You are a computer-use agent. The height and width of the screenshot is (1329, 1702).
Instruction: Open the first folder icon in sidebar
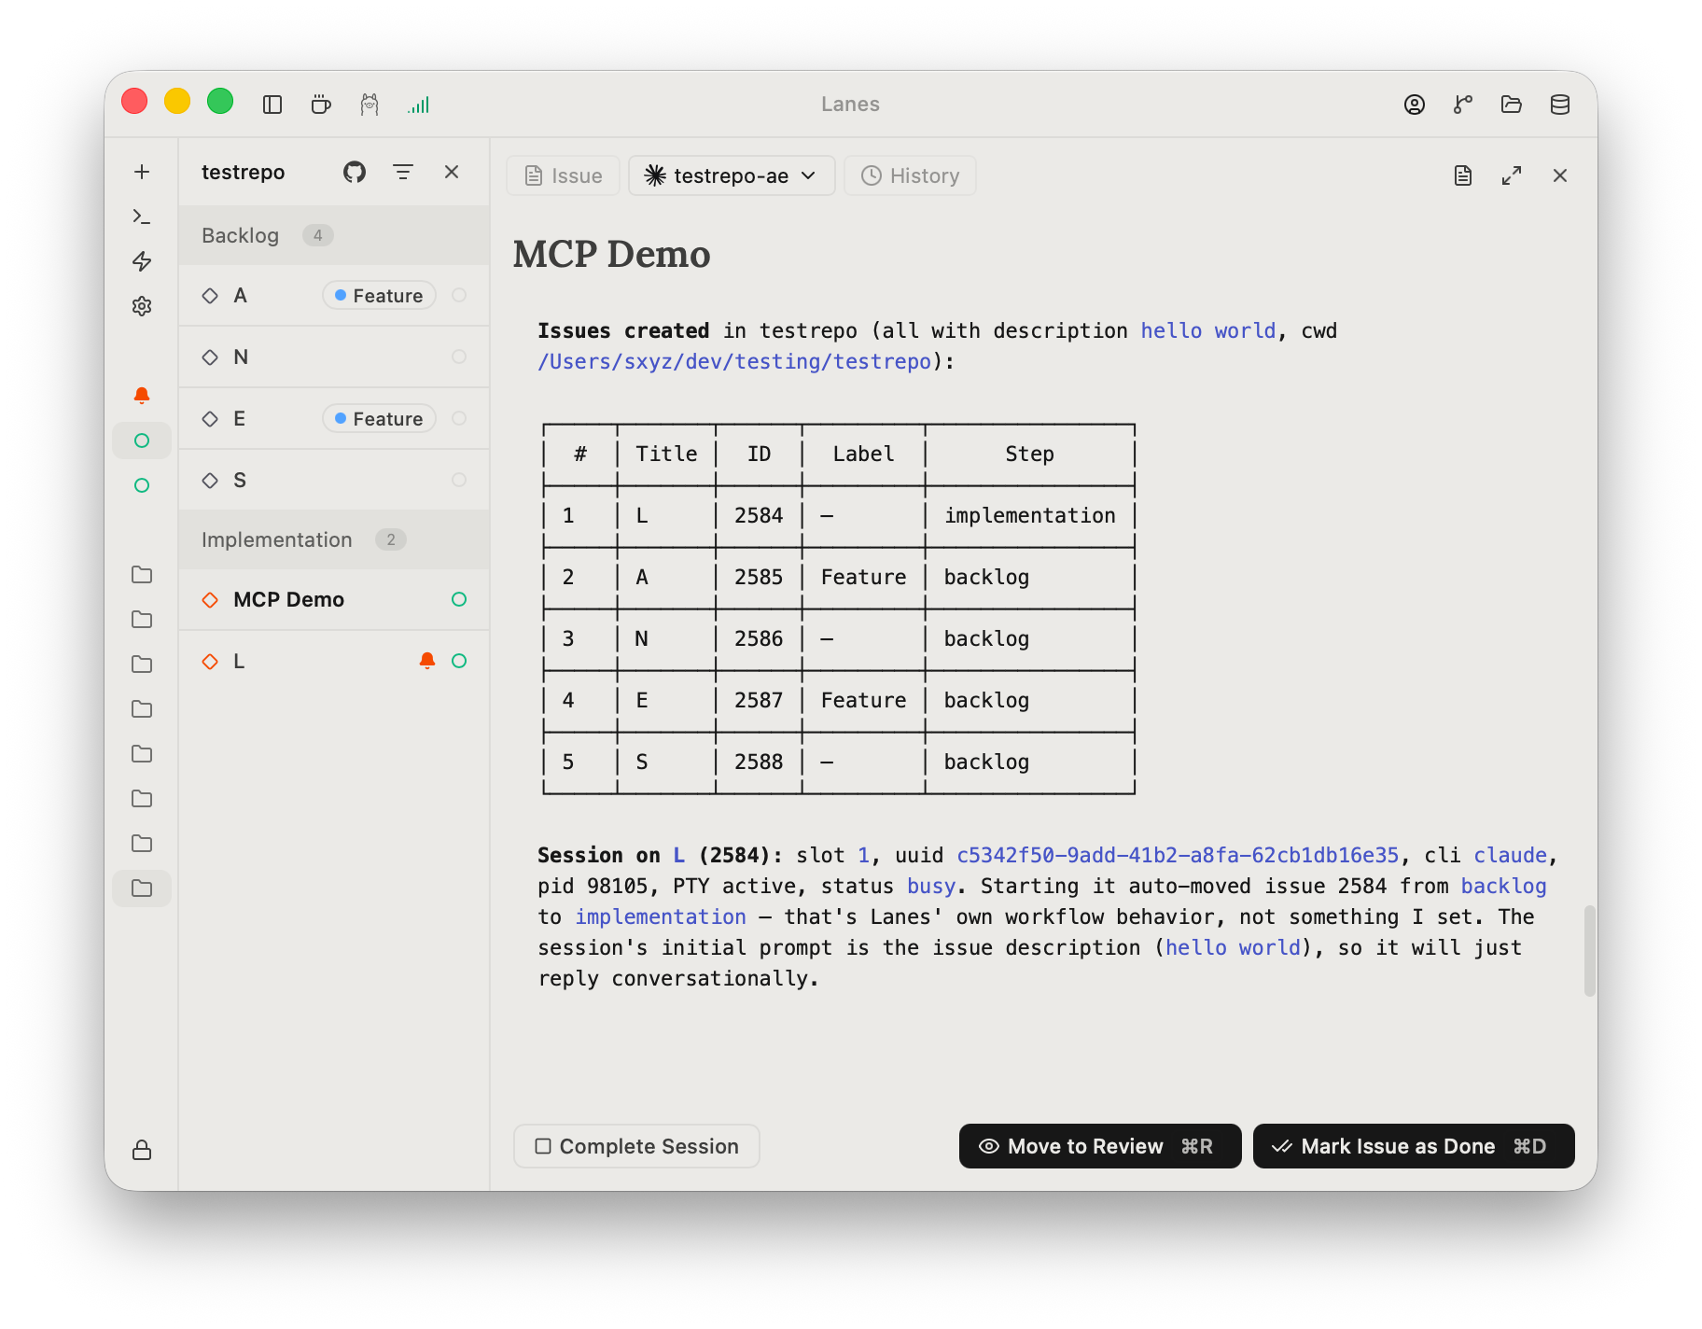tap(142, 575)
